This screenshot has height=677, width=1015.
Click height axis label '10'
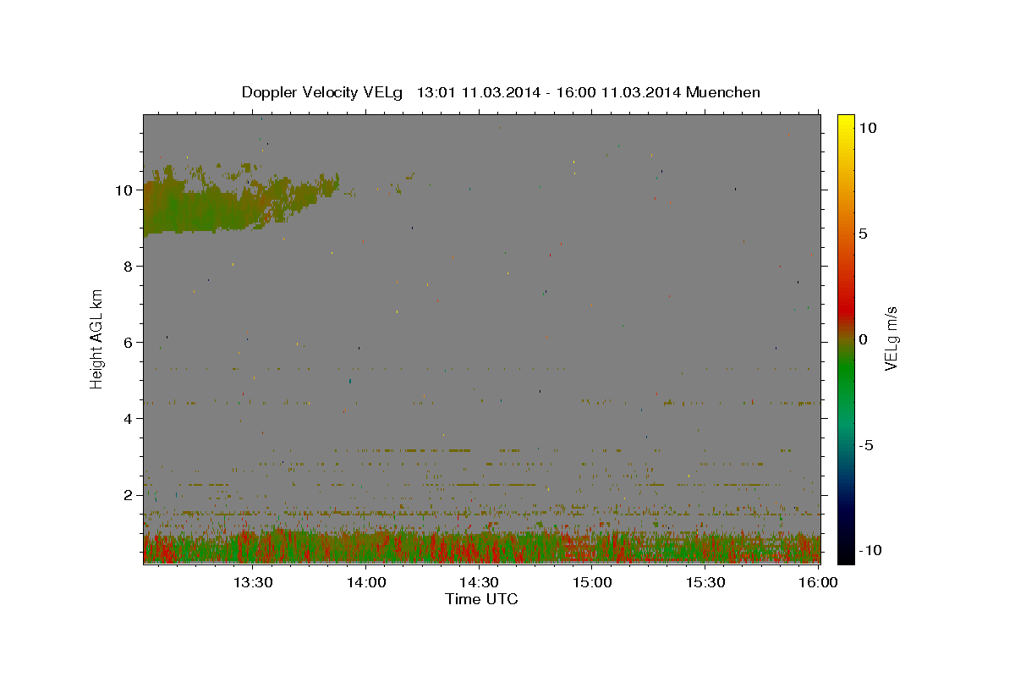(x=125, y=190)
